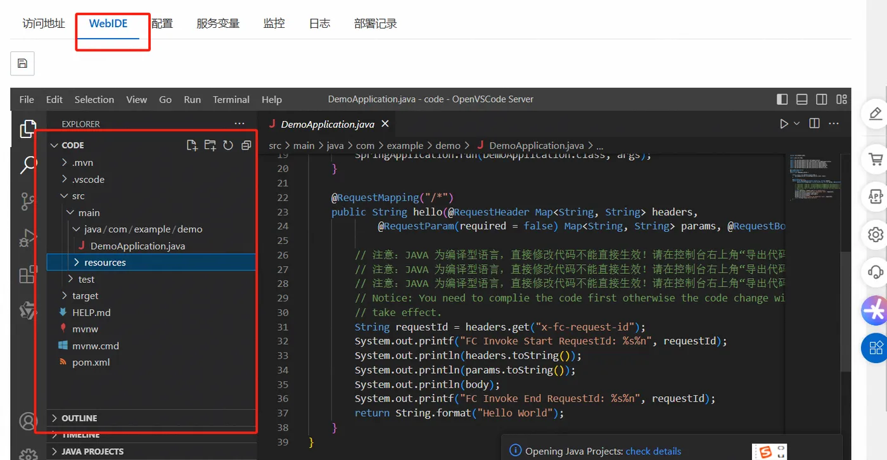Collapse all folders in Explorer
The height and width of the screenshot is (460, 887).
[246, 146]
